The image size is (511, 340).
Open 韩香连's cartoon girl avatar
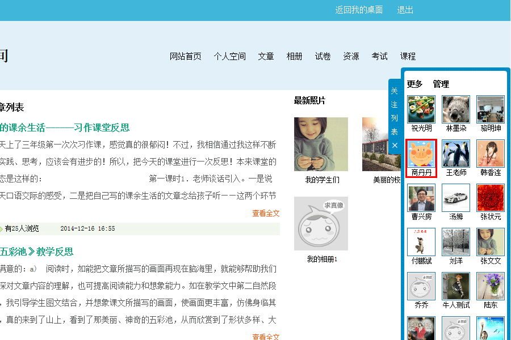click(491, 154)
